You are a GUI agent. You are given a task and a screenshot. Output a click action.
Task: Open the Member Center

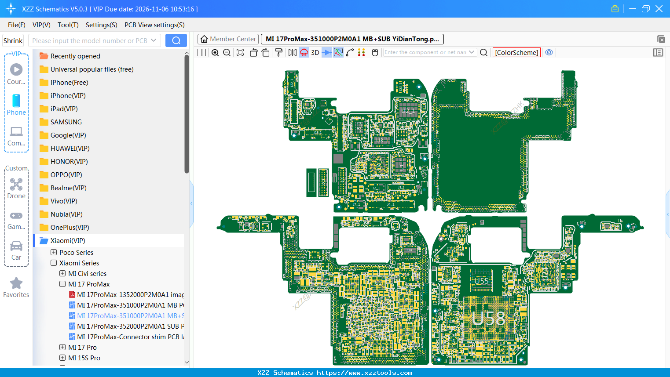coord(228,39)
